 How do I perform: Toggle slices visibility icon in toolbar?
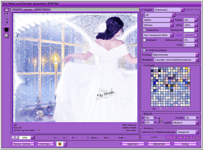(x=6, y=36)
